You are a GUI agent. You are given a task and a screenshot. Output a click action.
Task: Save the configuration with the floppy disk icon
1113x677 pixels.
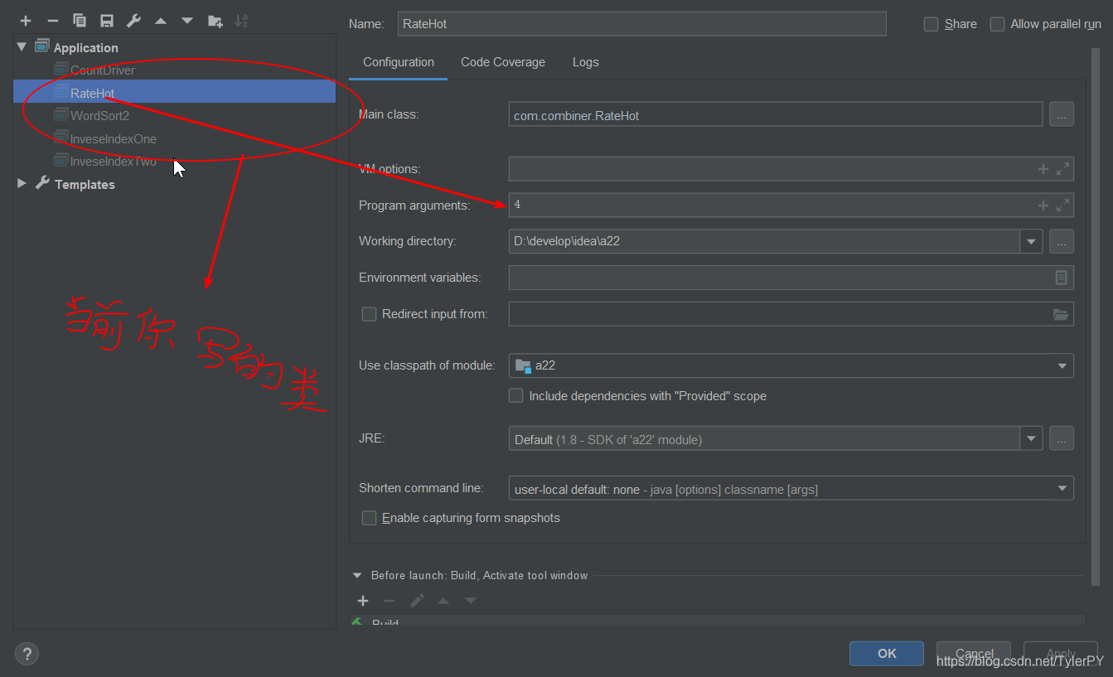(x=106, y=21)
